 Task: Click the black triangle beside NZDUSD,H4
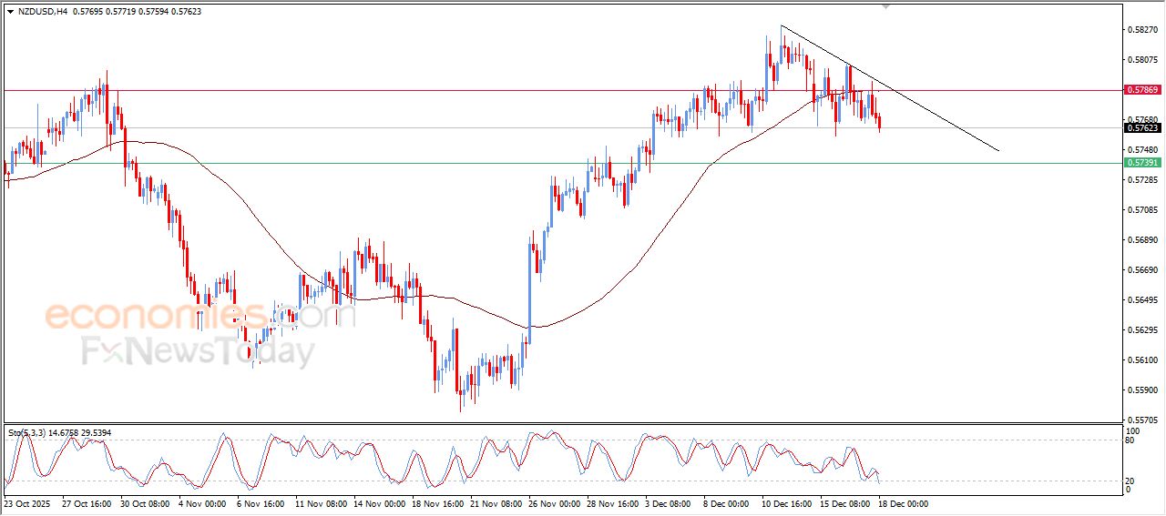click(x=10, y=12)
